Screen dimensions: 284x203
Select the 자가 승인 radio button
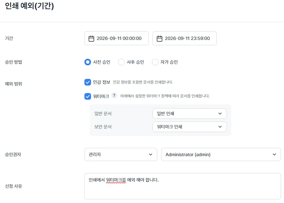pyautogui.click(x=155, y=62)
